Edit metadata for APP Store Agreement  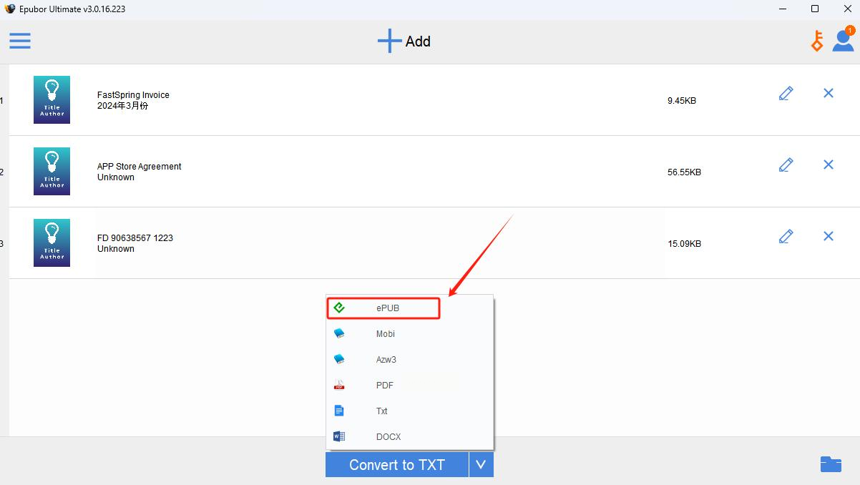(x=786, y=165)
